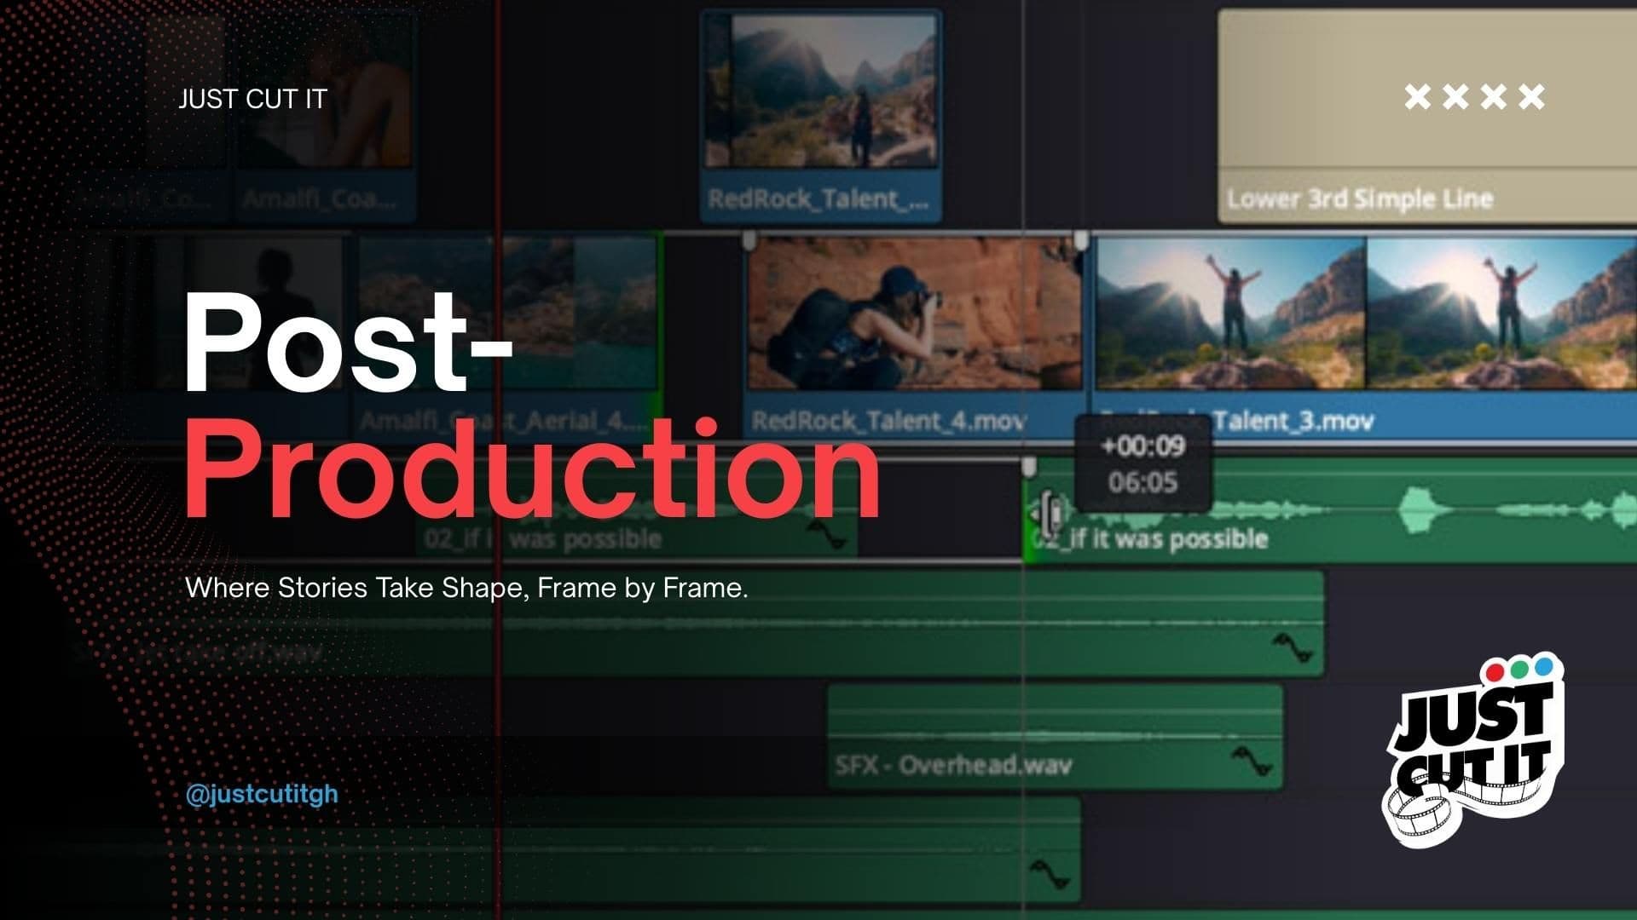Select the Lower 3rd Simple Line clip
Viewport: 1637px width, 920px height.
pos(1427,117)
